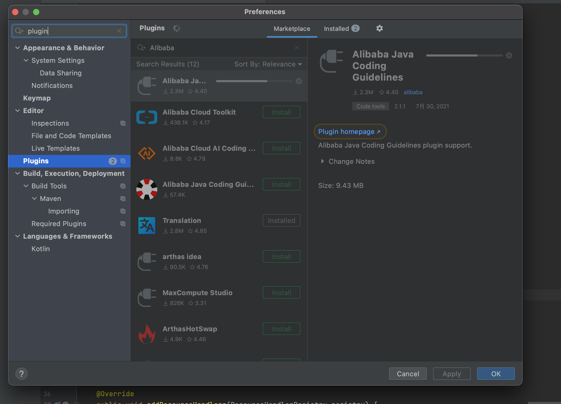Click the Alibaba Cloud Toolkit plugin icon
Image resolution: width=561 pixels, height=404 pixels.
pos(147,117)
